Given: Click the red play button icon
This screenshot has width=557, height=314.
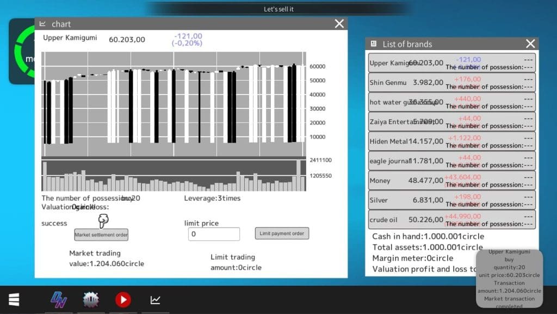Looking at the screenshot, I should coord(123,299).
